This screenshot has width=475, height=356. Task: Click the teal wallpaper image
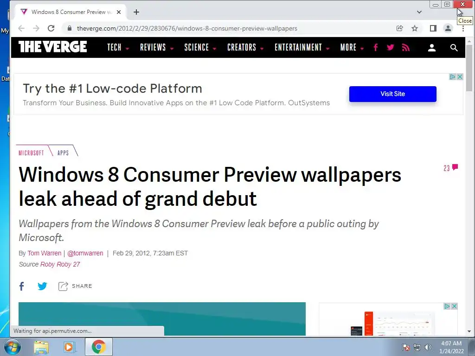click(162, 319)
